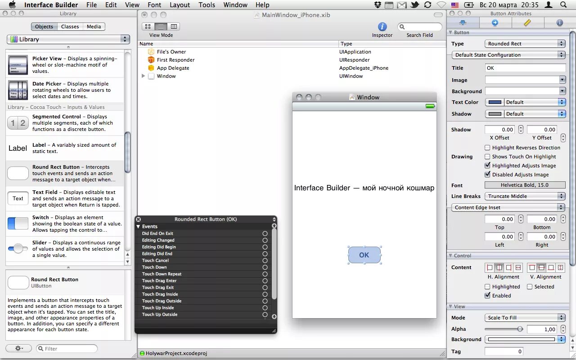Screen dimensions: 576x360
Task: Uncheck Disabled Adjusts Image
Action: click(x=487, y=175)
